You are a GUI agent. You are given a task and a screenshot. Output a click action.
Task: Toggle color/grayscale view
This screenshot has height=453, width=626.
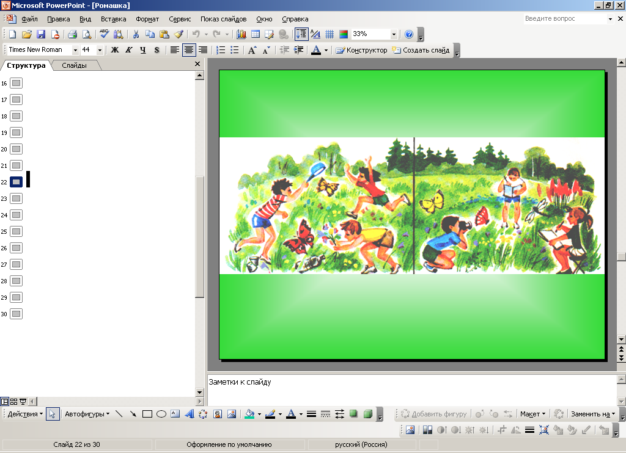pyautogui.click(x=344, y=34)
